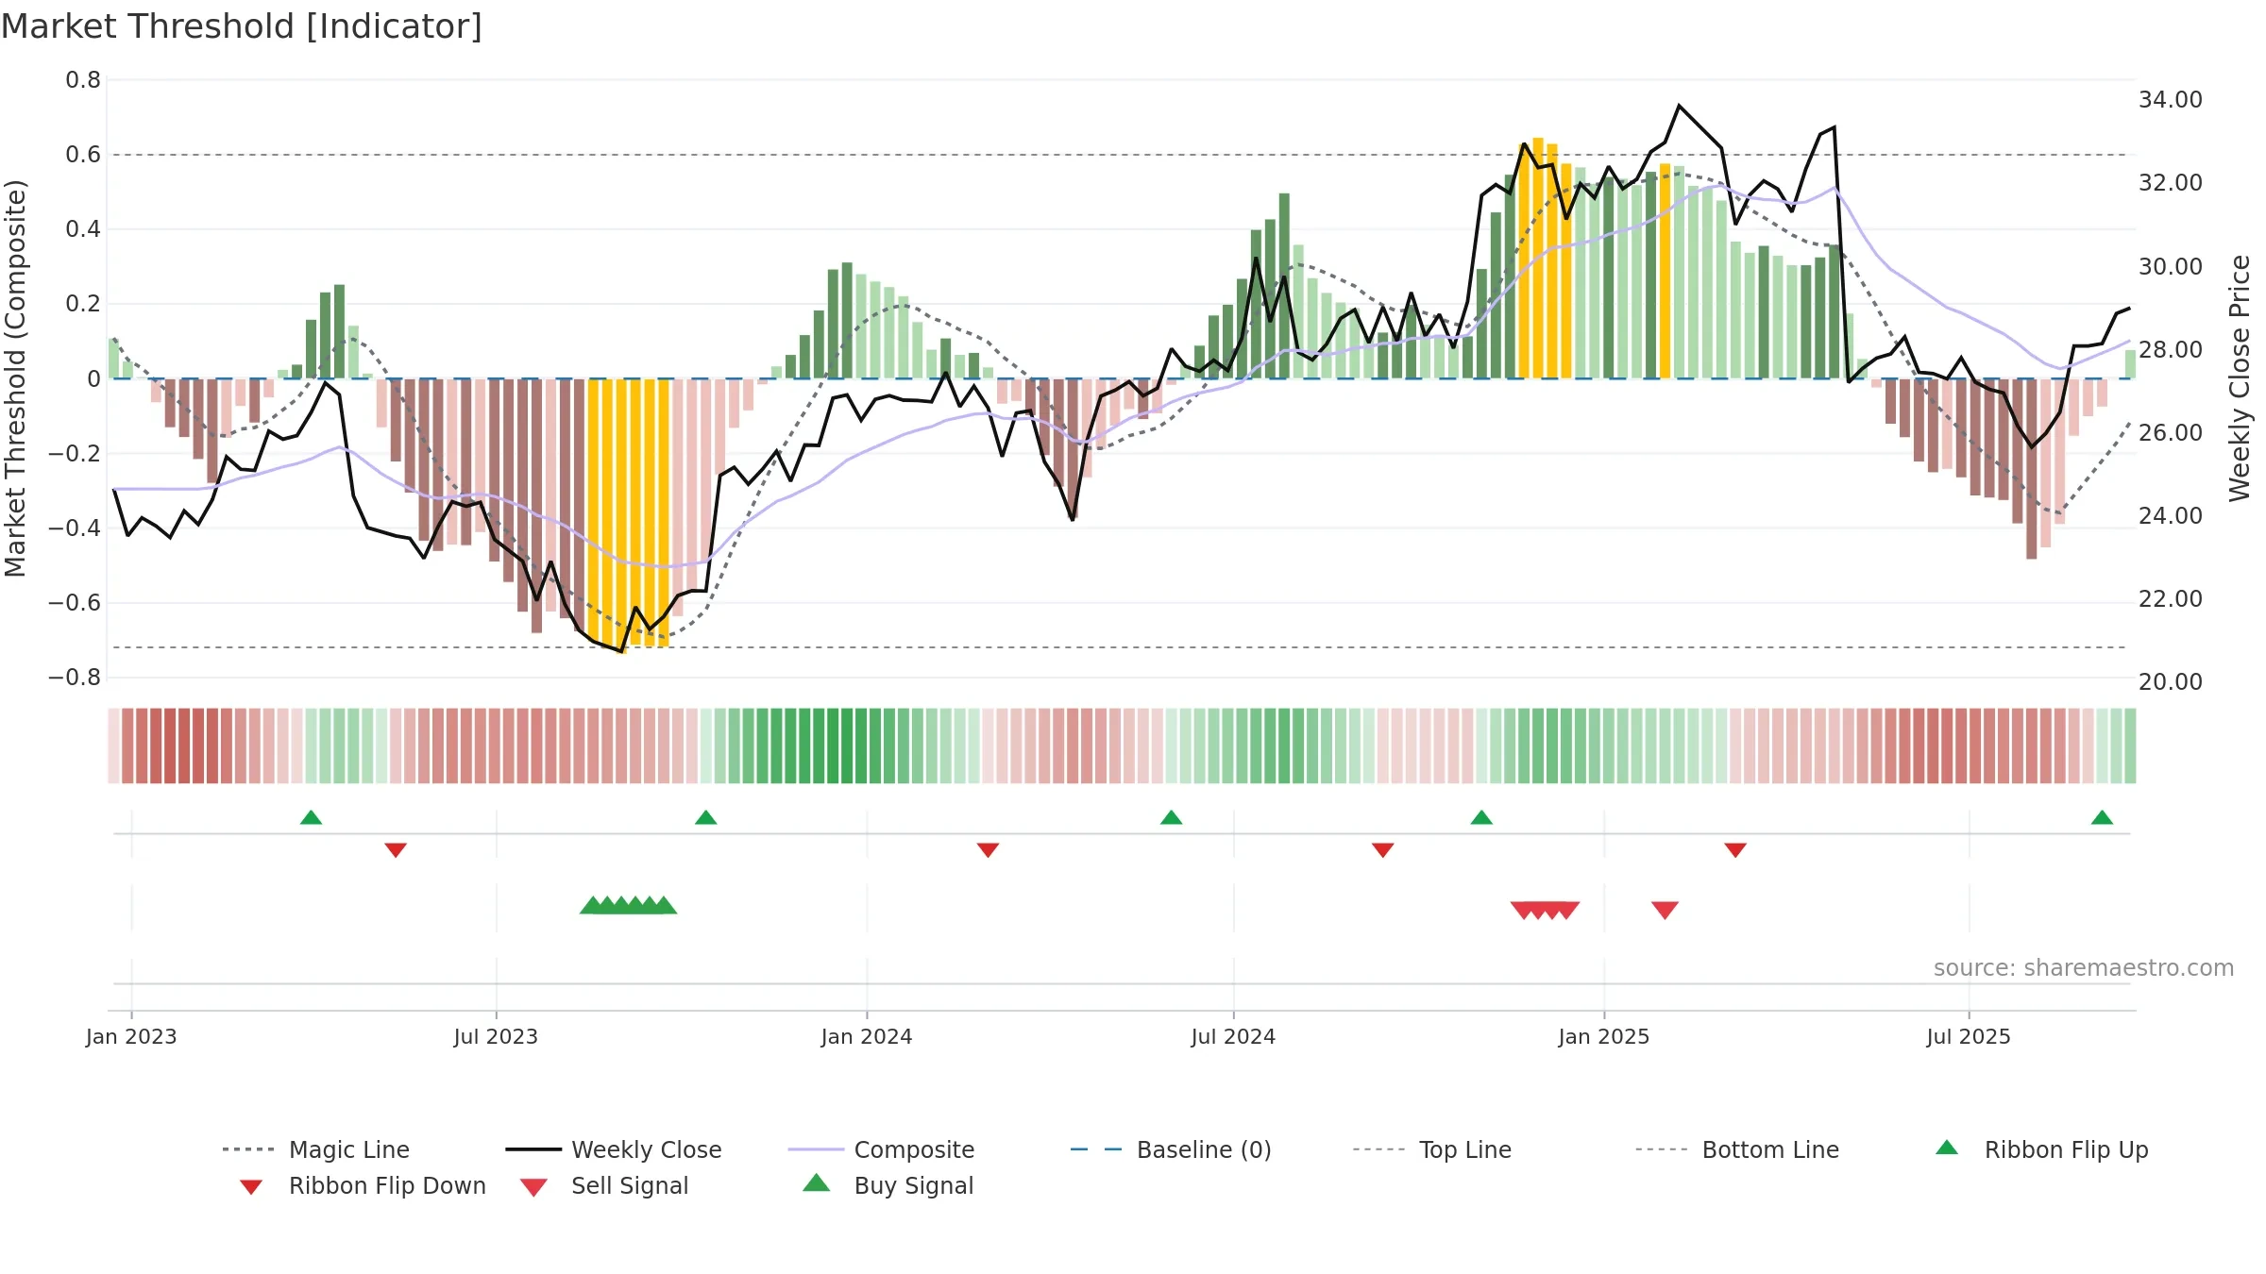The image size is (2266, 1274).
Task: Click the 32.00 price axis label
Action: [2171, 183]
